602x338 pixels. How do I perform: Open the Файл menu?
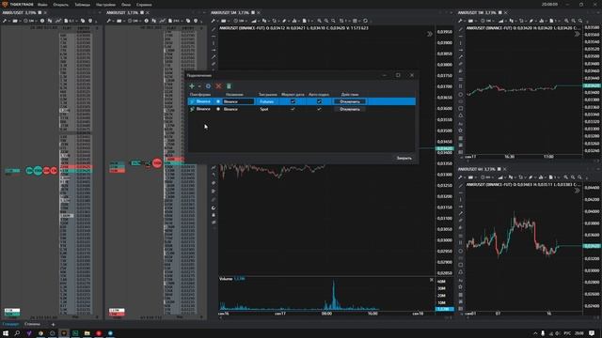(x=42, y=5)
